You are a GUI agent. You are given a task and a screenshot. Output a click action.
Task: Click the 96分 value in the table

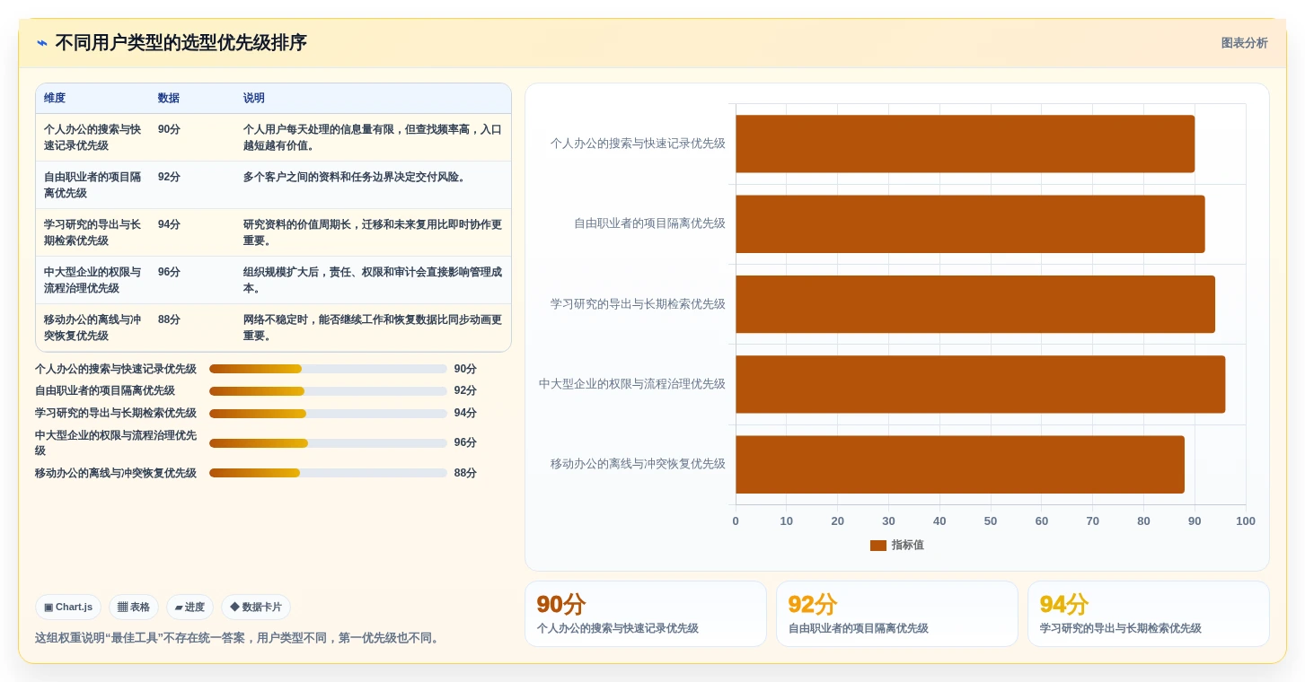[169, 272]
